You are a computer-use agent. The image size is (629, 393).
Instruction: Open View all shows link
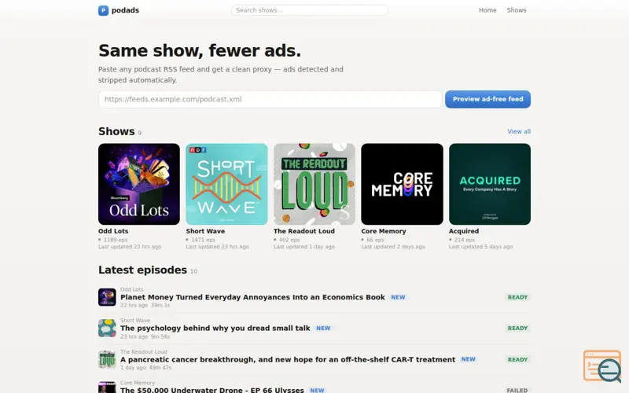519,131
